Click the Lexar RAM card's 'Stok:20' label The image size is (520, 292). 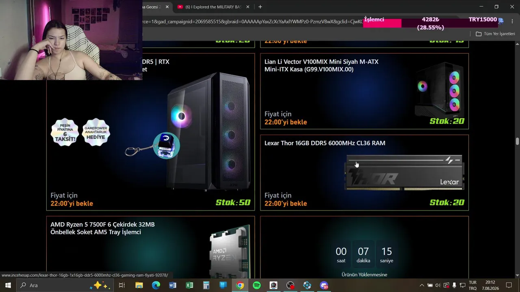tap(447, 202)
